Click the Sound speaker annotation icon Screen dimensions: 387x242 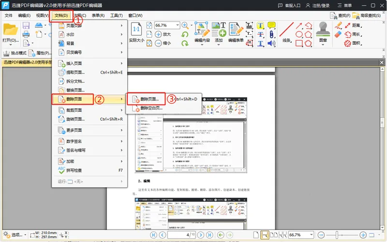(x=271, y=44)
